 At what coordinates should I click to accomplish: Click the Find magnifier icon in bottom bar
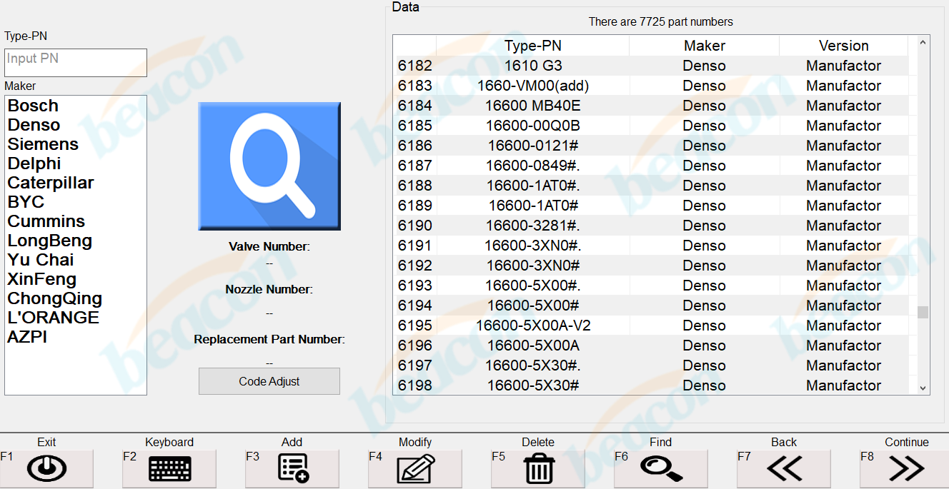point(661,468)
